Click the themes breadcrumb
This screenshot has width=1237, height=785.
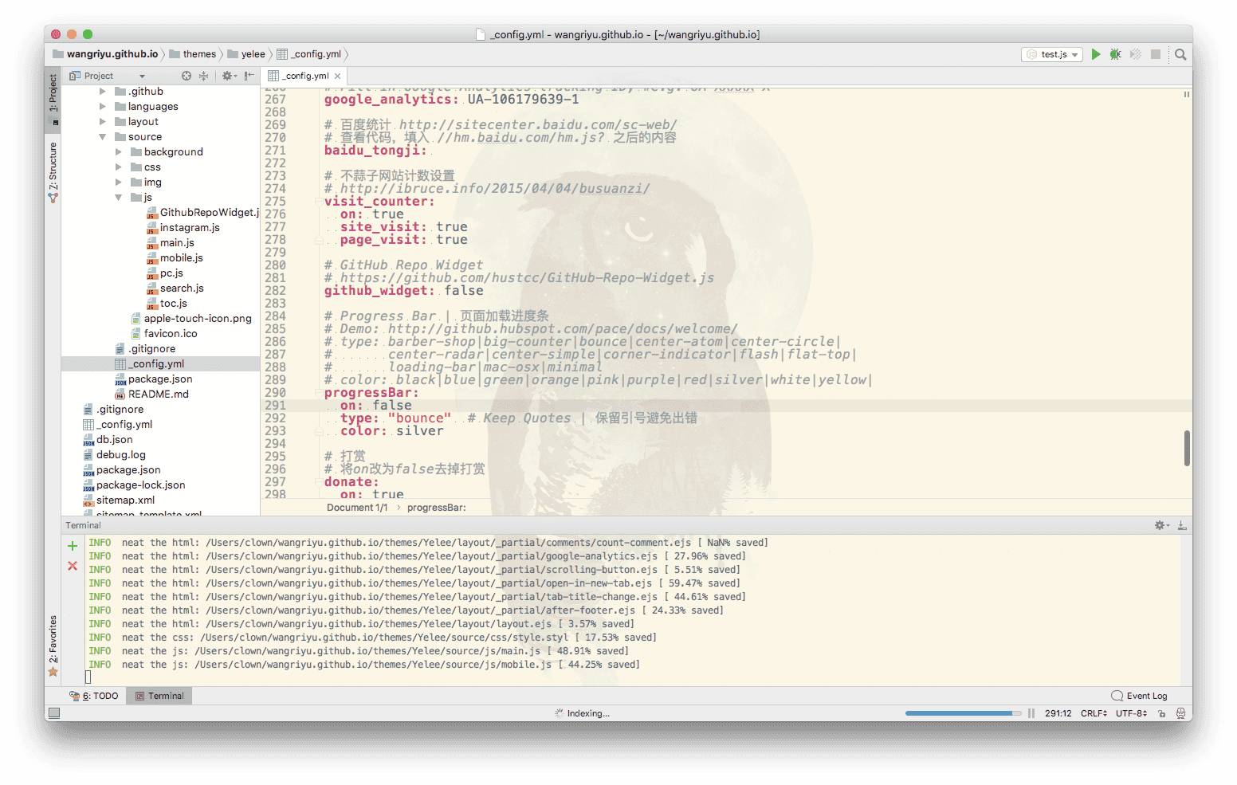(192, 54)
